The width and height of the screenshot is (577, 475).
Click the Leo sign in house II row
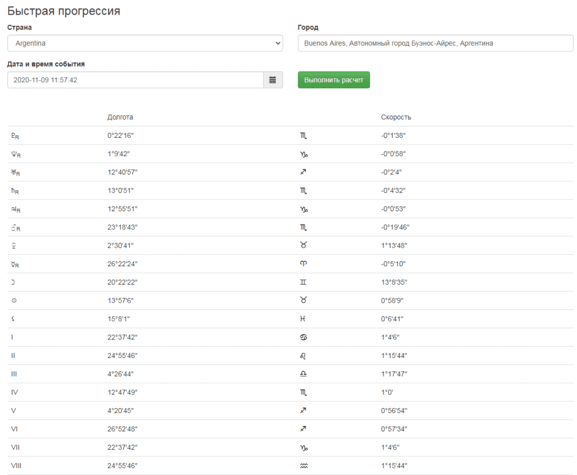pyautogui.click(x=304, y=356)
